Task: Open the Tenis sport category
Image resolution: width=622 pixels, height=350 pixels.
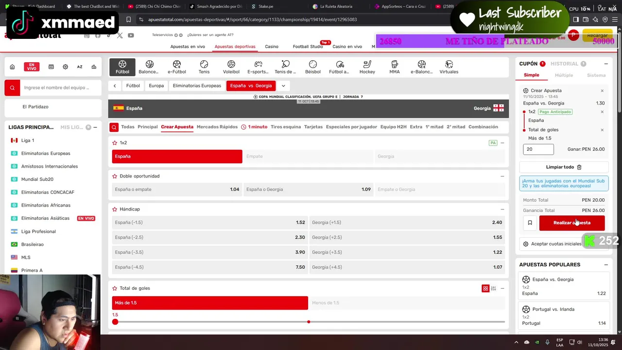Action: pyautogui.click(x=204, y=67)
